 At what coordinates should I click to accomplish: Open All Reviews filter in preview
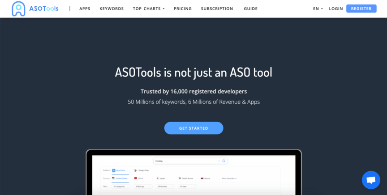click(x=165, y=187)
